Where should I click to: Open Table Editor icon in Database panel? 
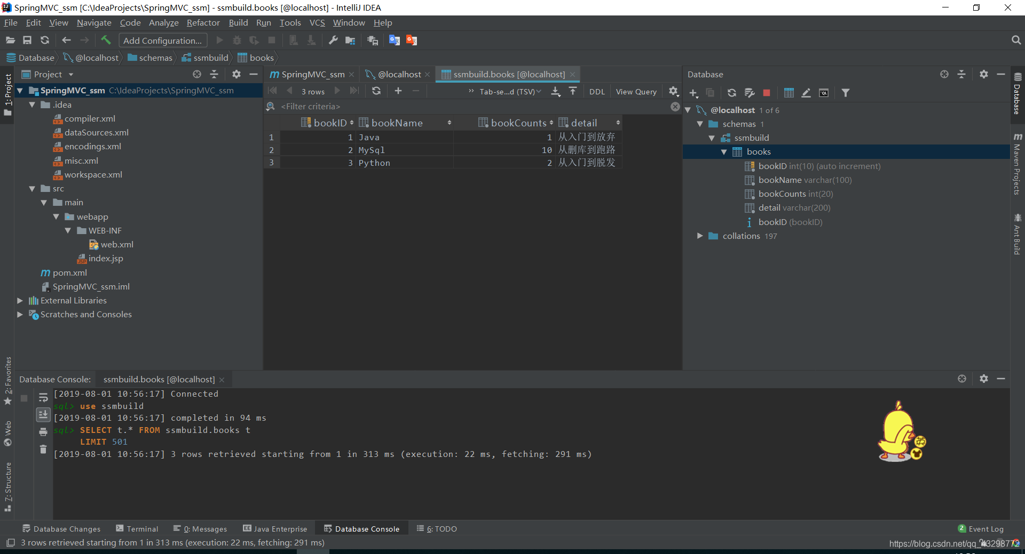pos(789,93)
